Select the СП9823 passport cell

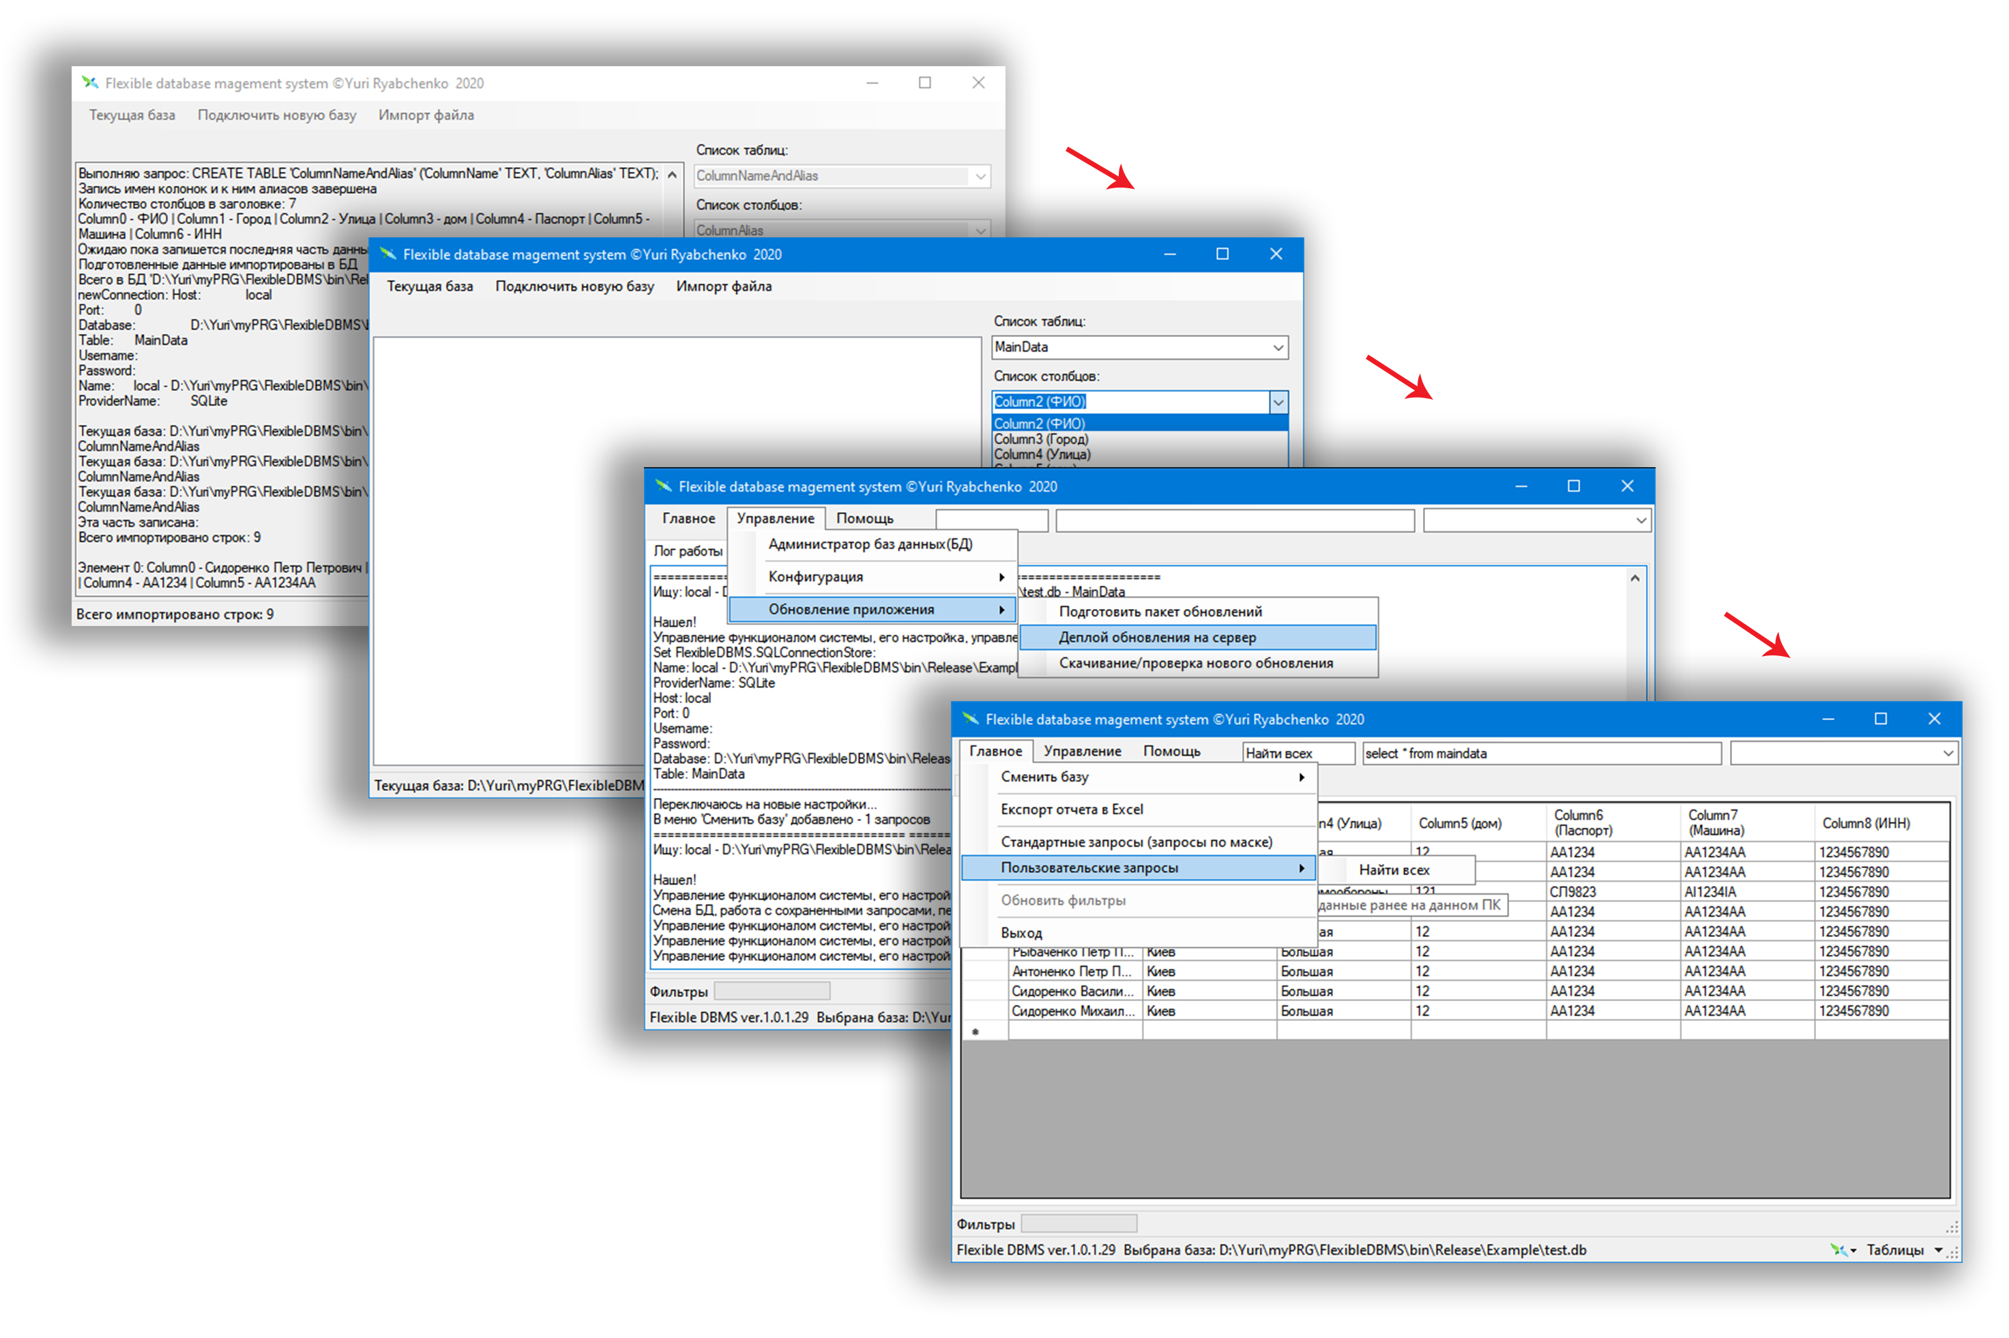[x=1612, y=893]
